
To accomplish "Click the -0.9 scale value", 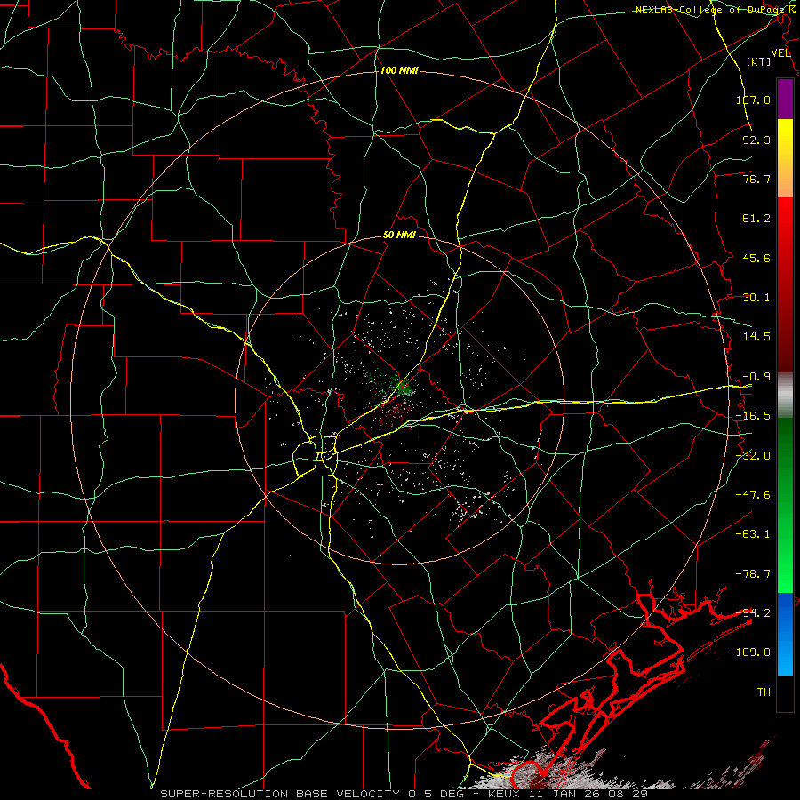I will (x=756, y=377).
